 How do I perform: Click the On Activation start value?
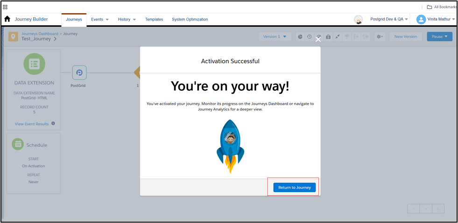(x=34, y=166)
